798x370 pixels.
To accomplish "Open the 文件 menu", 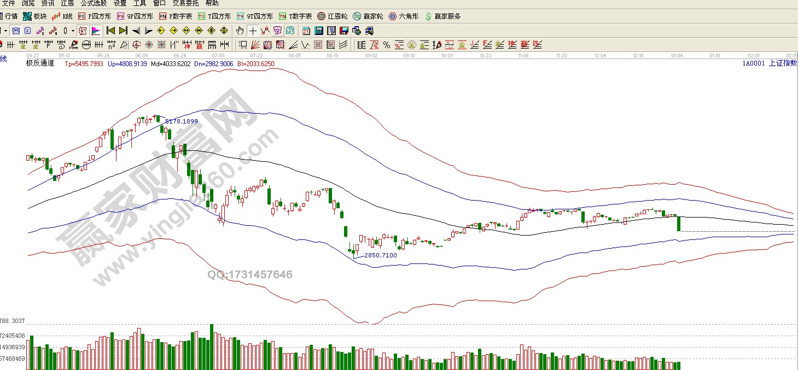I will pyautogui.click(x=9, y=3).
